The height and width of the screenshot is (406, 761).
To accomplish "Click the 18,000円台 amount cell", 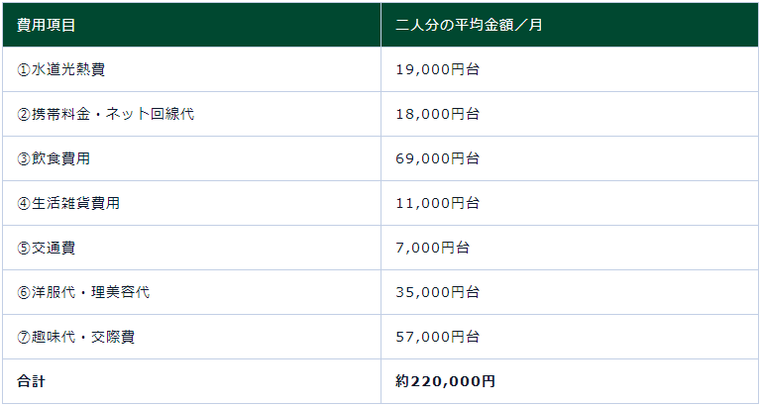I will [437, 114].
